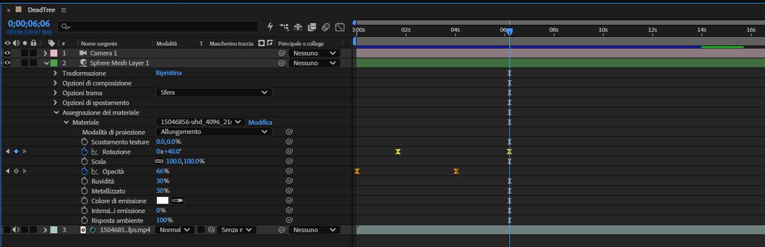Enable stopwatch for Colore di emissione
The width and height of the screenshot is (765, 247).
[84, 201]
